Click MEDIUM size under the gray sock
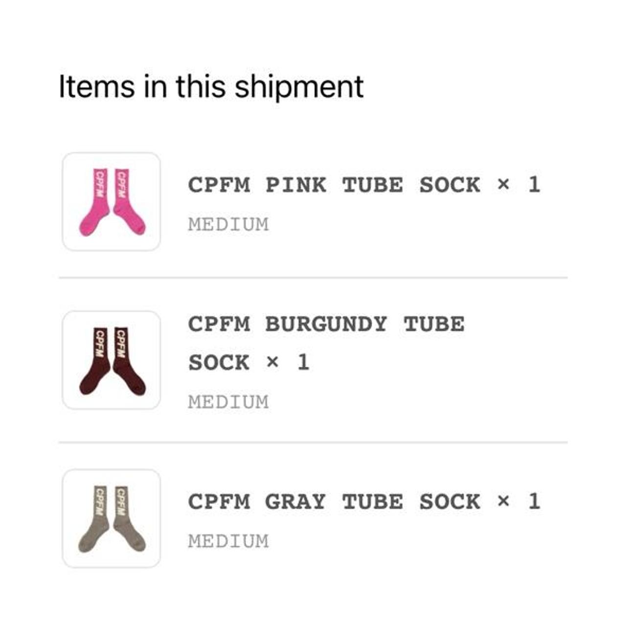The height and width of the screenshot is (626, 626). [x=228, y=541]
